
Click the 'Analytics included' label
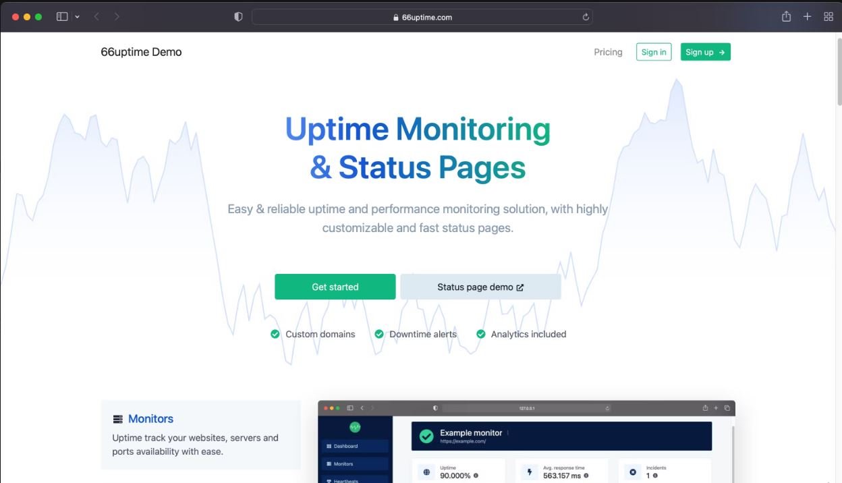pyautogui.click(x=528, y=334)
